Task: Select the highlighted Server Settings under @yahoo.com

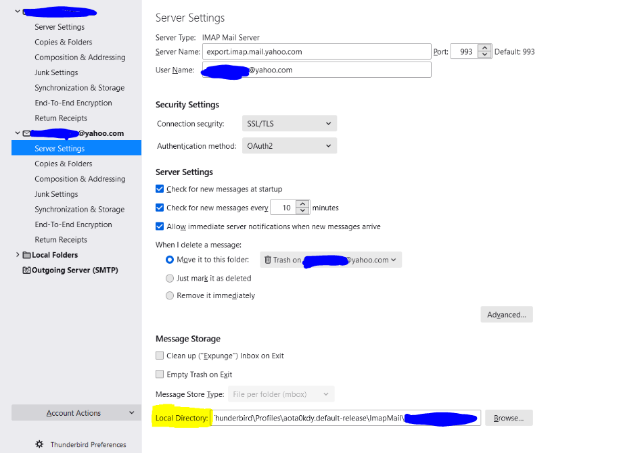Action: (76, 148)
